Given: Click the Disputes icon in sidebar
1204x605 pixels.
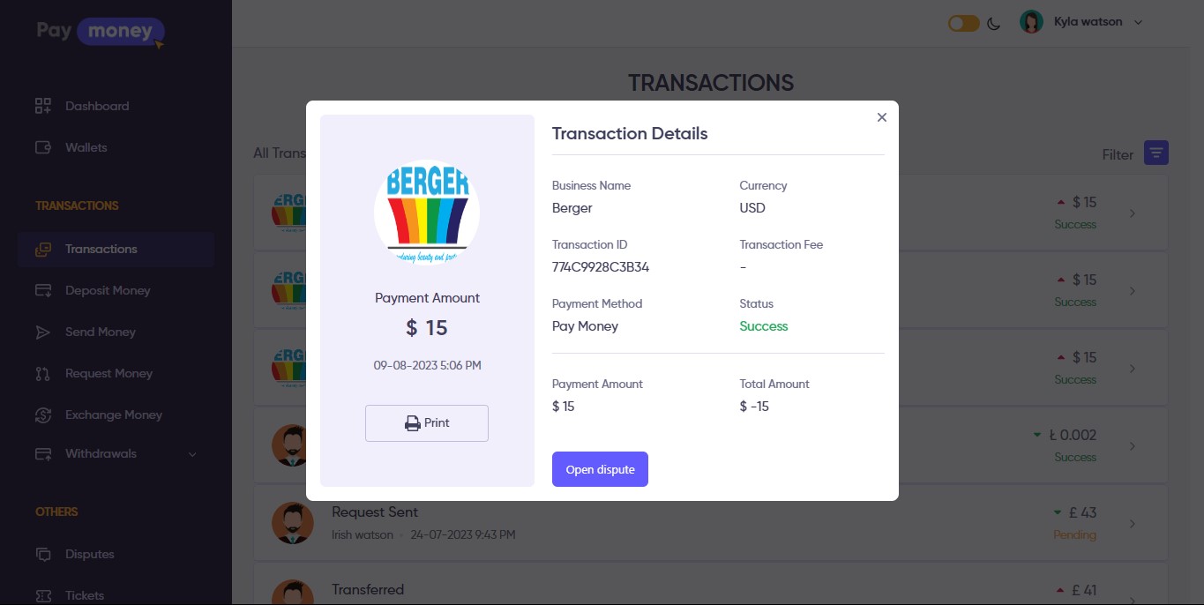Looking at the screenshot, I should point(43,554).
